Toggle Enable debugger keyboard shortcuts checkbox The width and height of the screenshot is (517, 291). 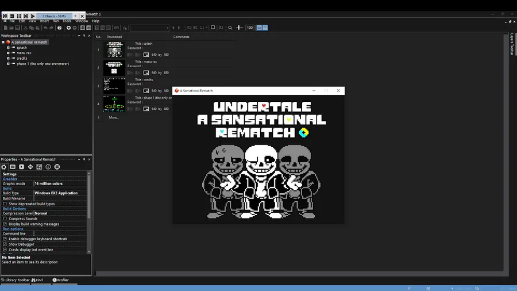pyautogui.click(x=5, y=239)
